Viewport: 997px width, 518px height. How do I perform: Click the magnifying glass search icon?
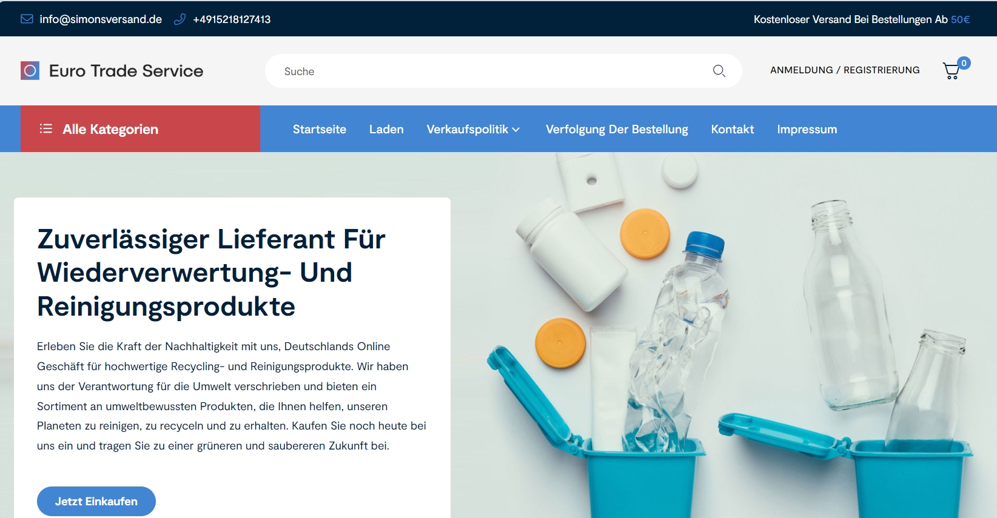pos(719,71)
